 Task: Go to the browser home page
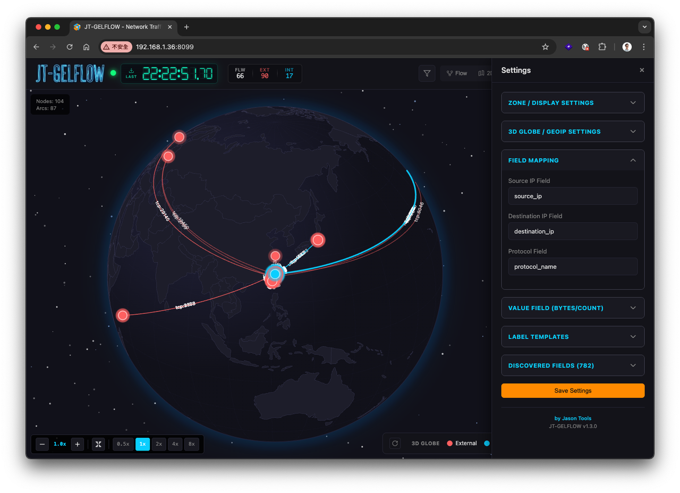pyautogui.click(x=86, y=47)
